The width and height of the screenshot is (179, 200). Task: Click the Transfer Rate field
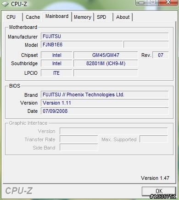coord(78,139)
